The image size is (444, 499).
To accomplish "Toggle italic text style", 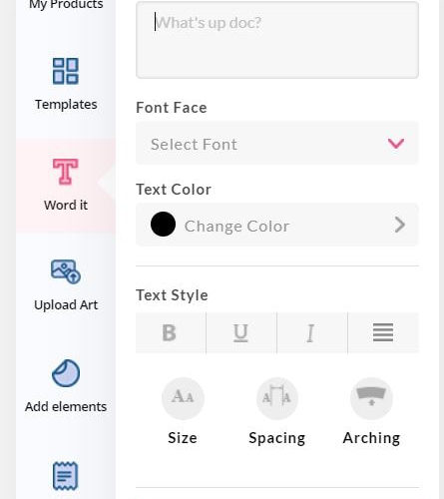I will click(x=312, y=332).
